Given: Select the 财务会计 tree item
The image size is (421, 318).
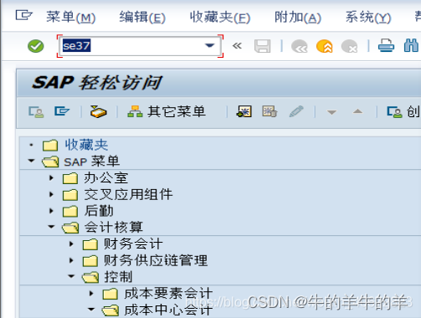Looking at the screenshot, I should click(133, 244).
